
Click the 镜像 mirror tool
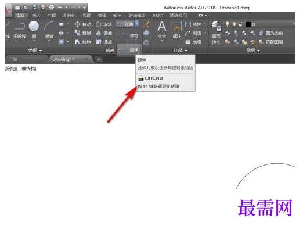click(104, 33)
